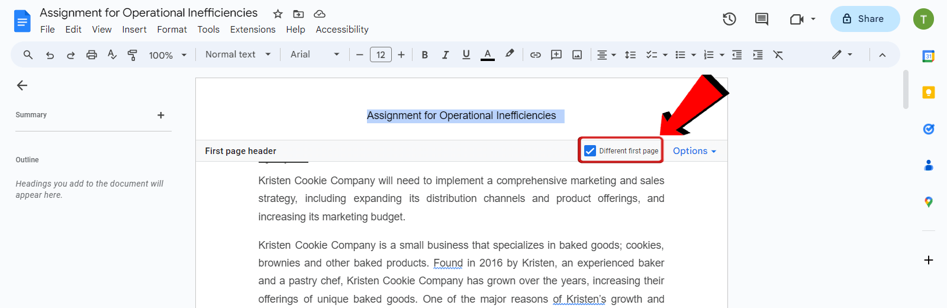
Task: Open numbered list options arrow
Action: [x=722, y=54]
